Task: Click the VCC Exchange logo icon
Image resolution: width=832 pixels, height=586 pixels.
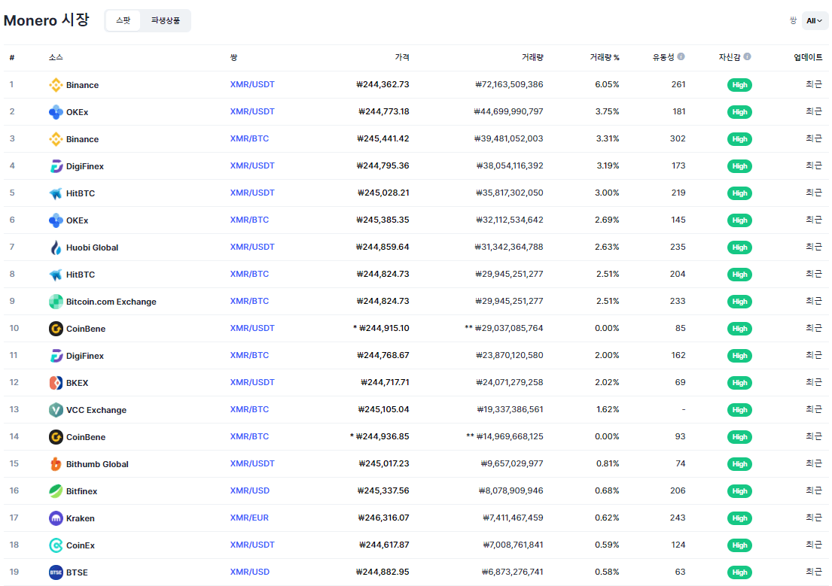Action: point(56,410)
